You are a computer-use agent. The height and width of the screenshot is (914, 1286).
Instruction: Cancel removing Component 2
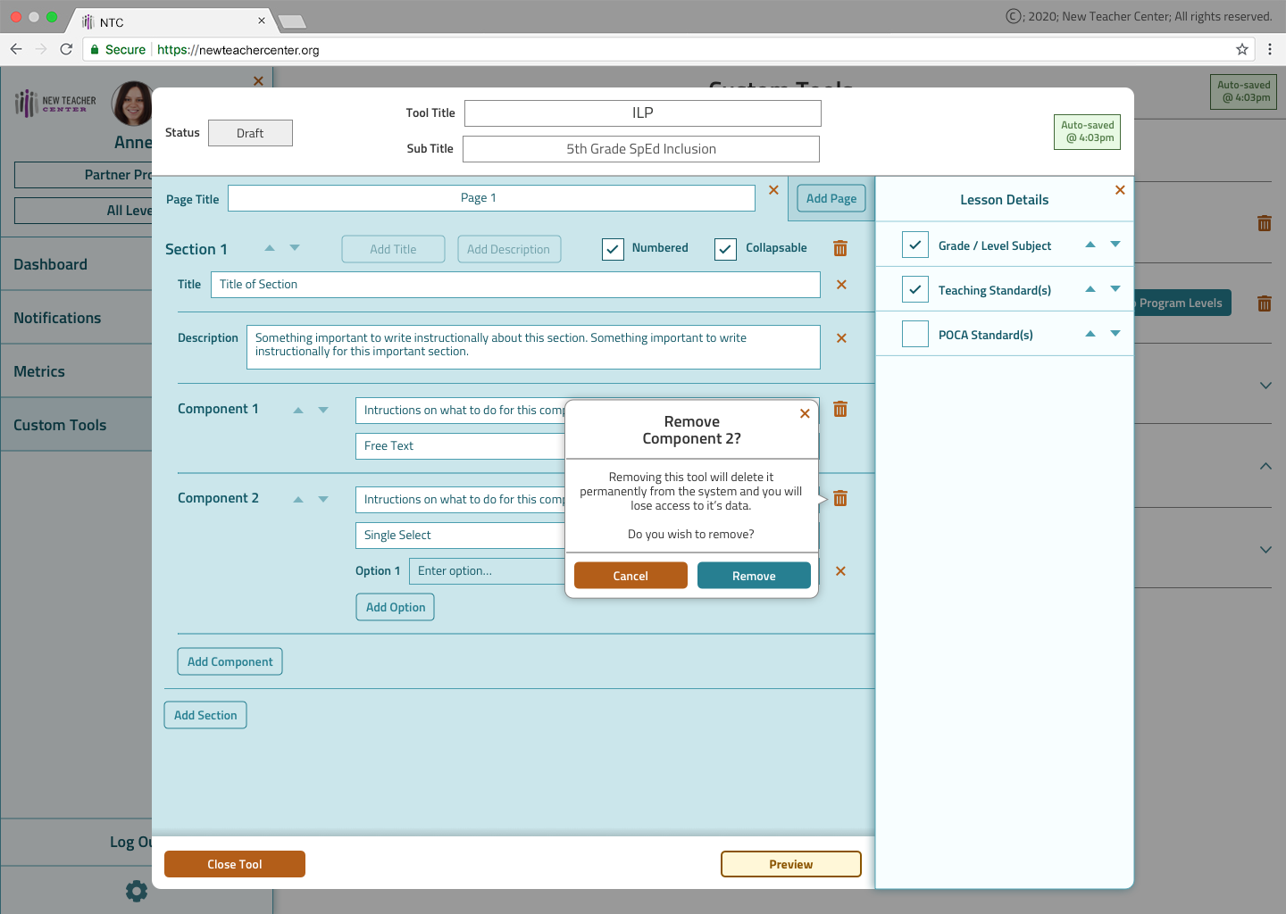pos(630,576)
